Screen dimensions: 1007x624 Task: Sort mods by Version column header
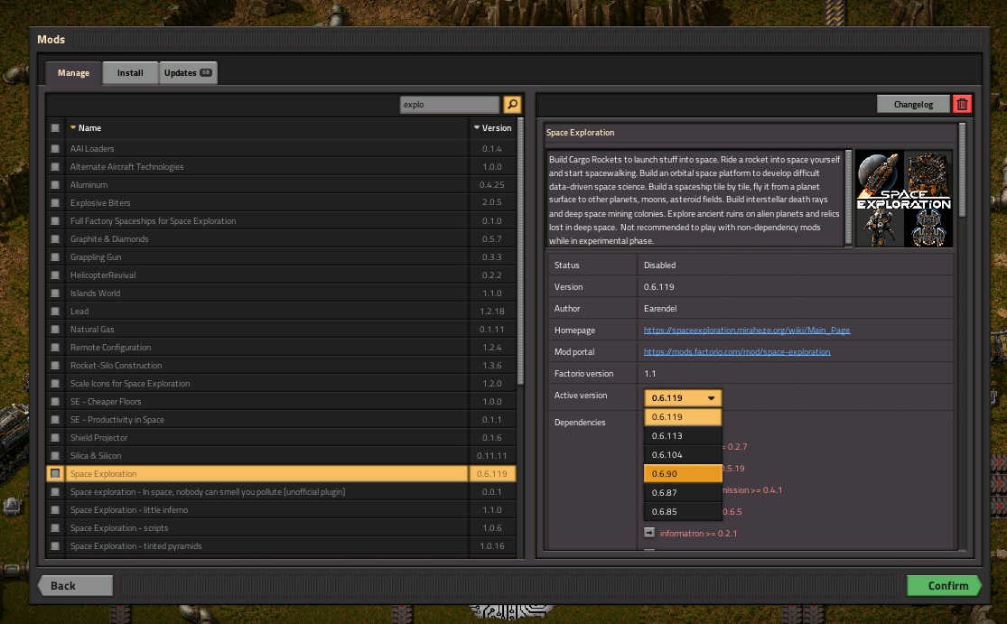492,127
